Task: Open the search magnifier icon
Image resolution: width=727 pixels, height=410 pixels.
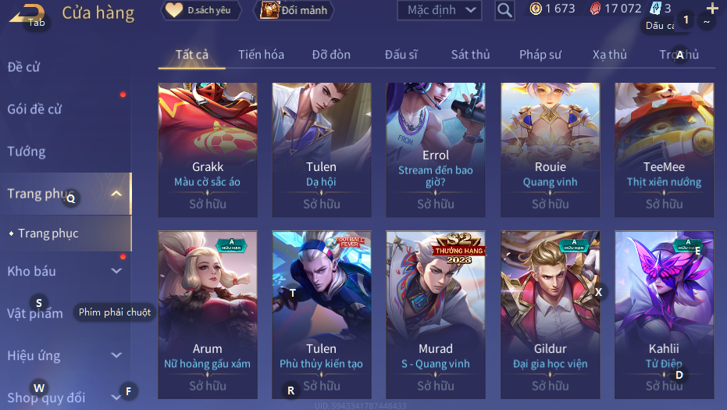Action: click(x=504, y=9)
